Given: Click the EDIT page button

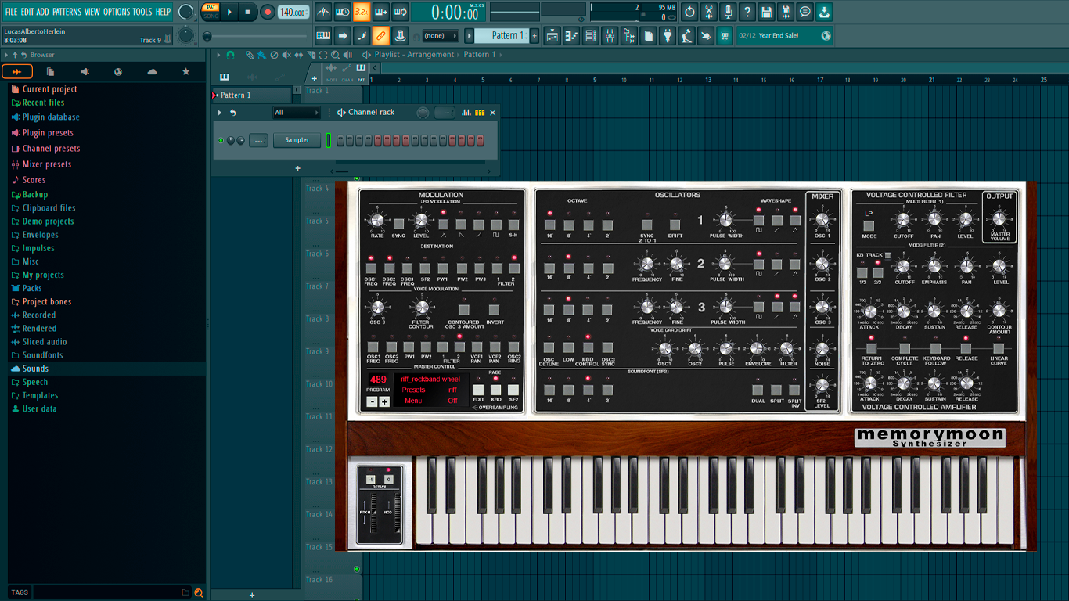Looking at the screenshot, I should [x=478, y=390].
